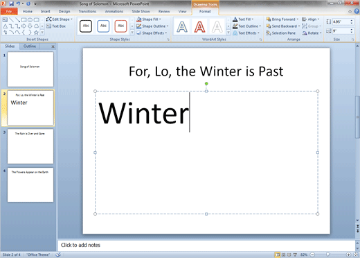Open the Text Fill dropdown

point(243,19)
